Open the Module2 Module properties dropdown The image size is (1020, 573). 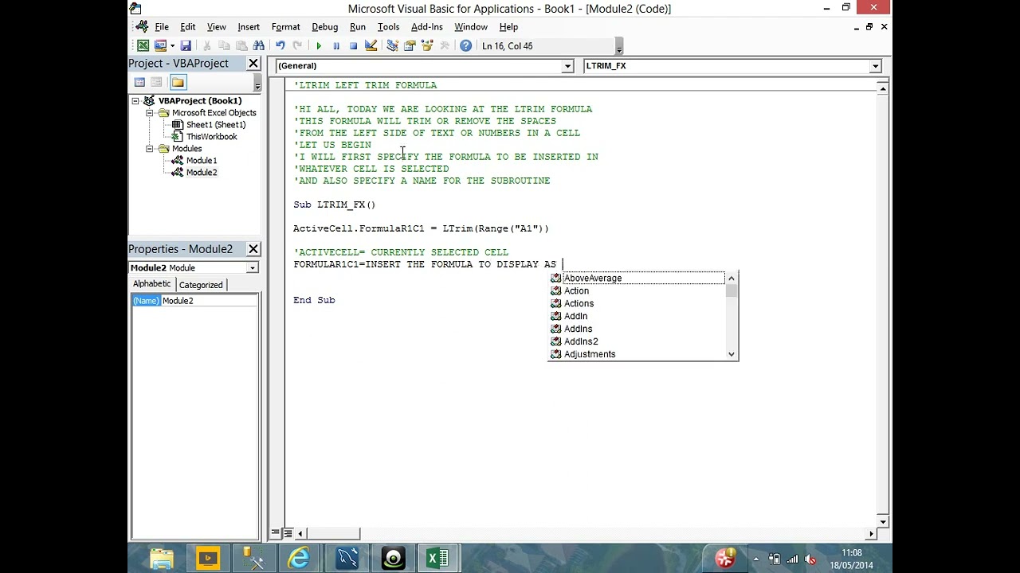[252, 268]
